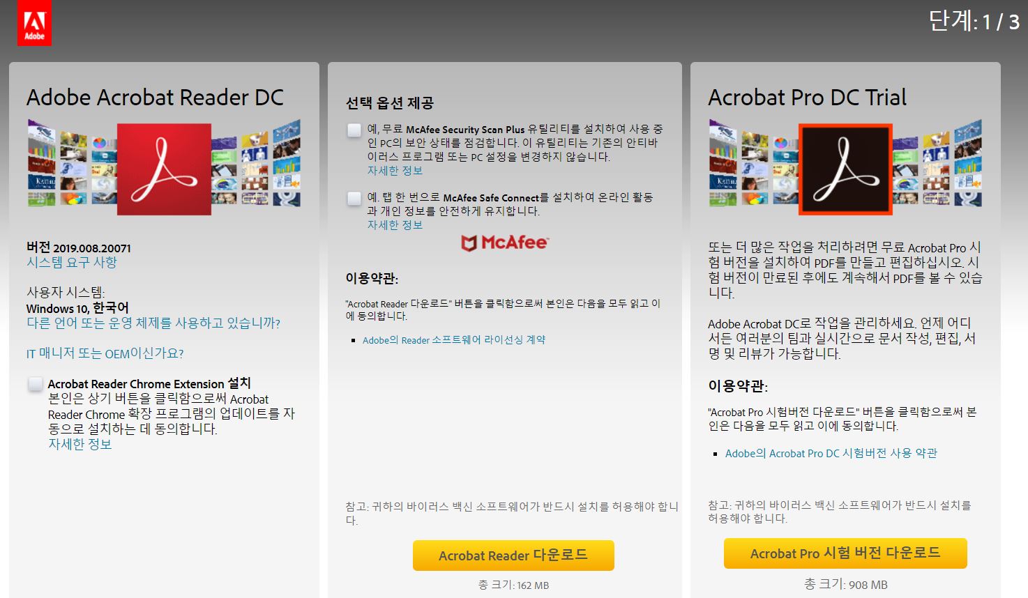This screenshot has height=598, width=1028.
Task: Check the McAfee Security Scan Plus checkbox
Action: [354, 130]
